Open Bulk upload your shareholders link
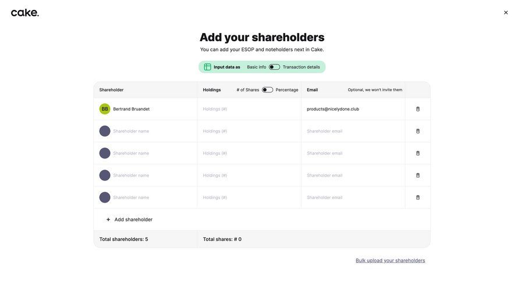This screenshot has height=281, width=524. click(x=390, y=261)
